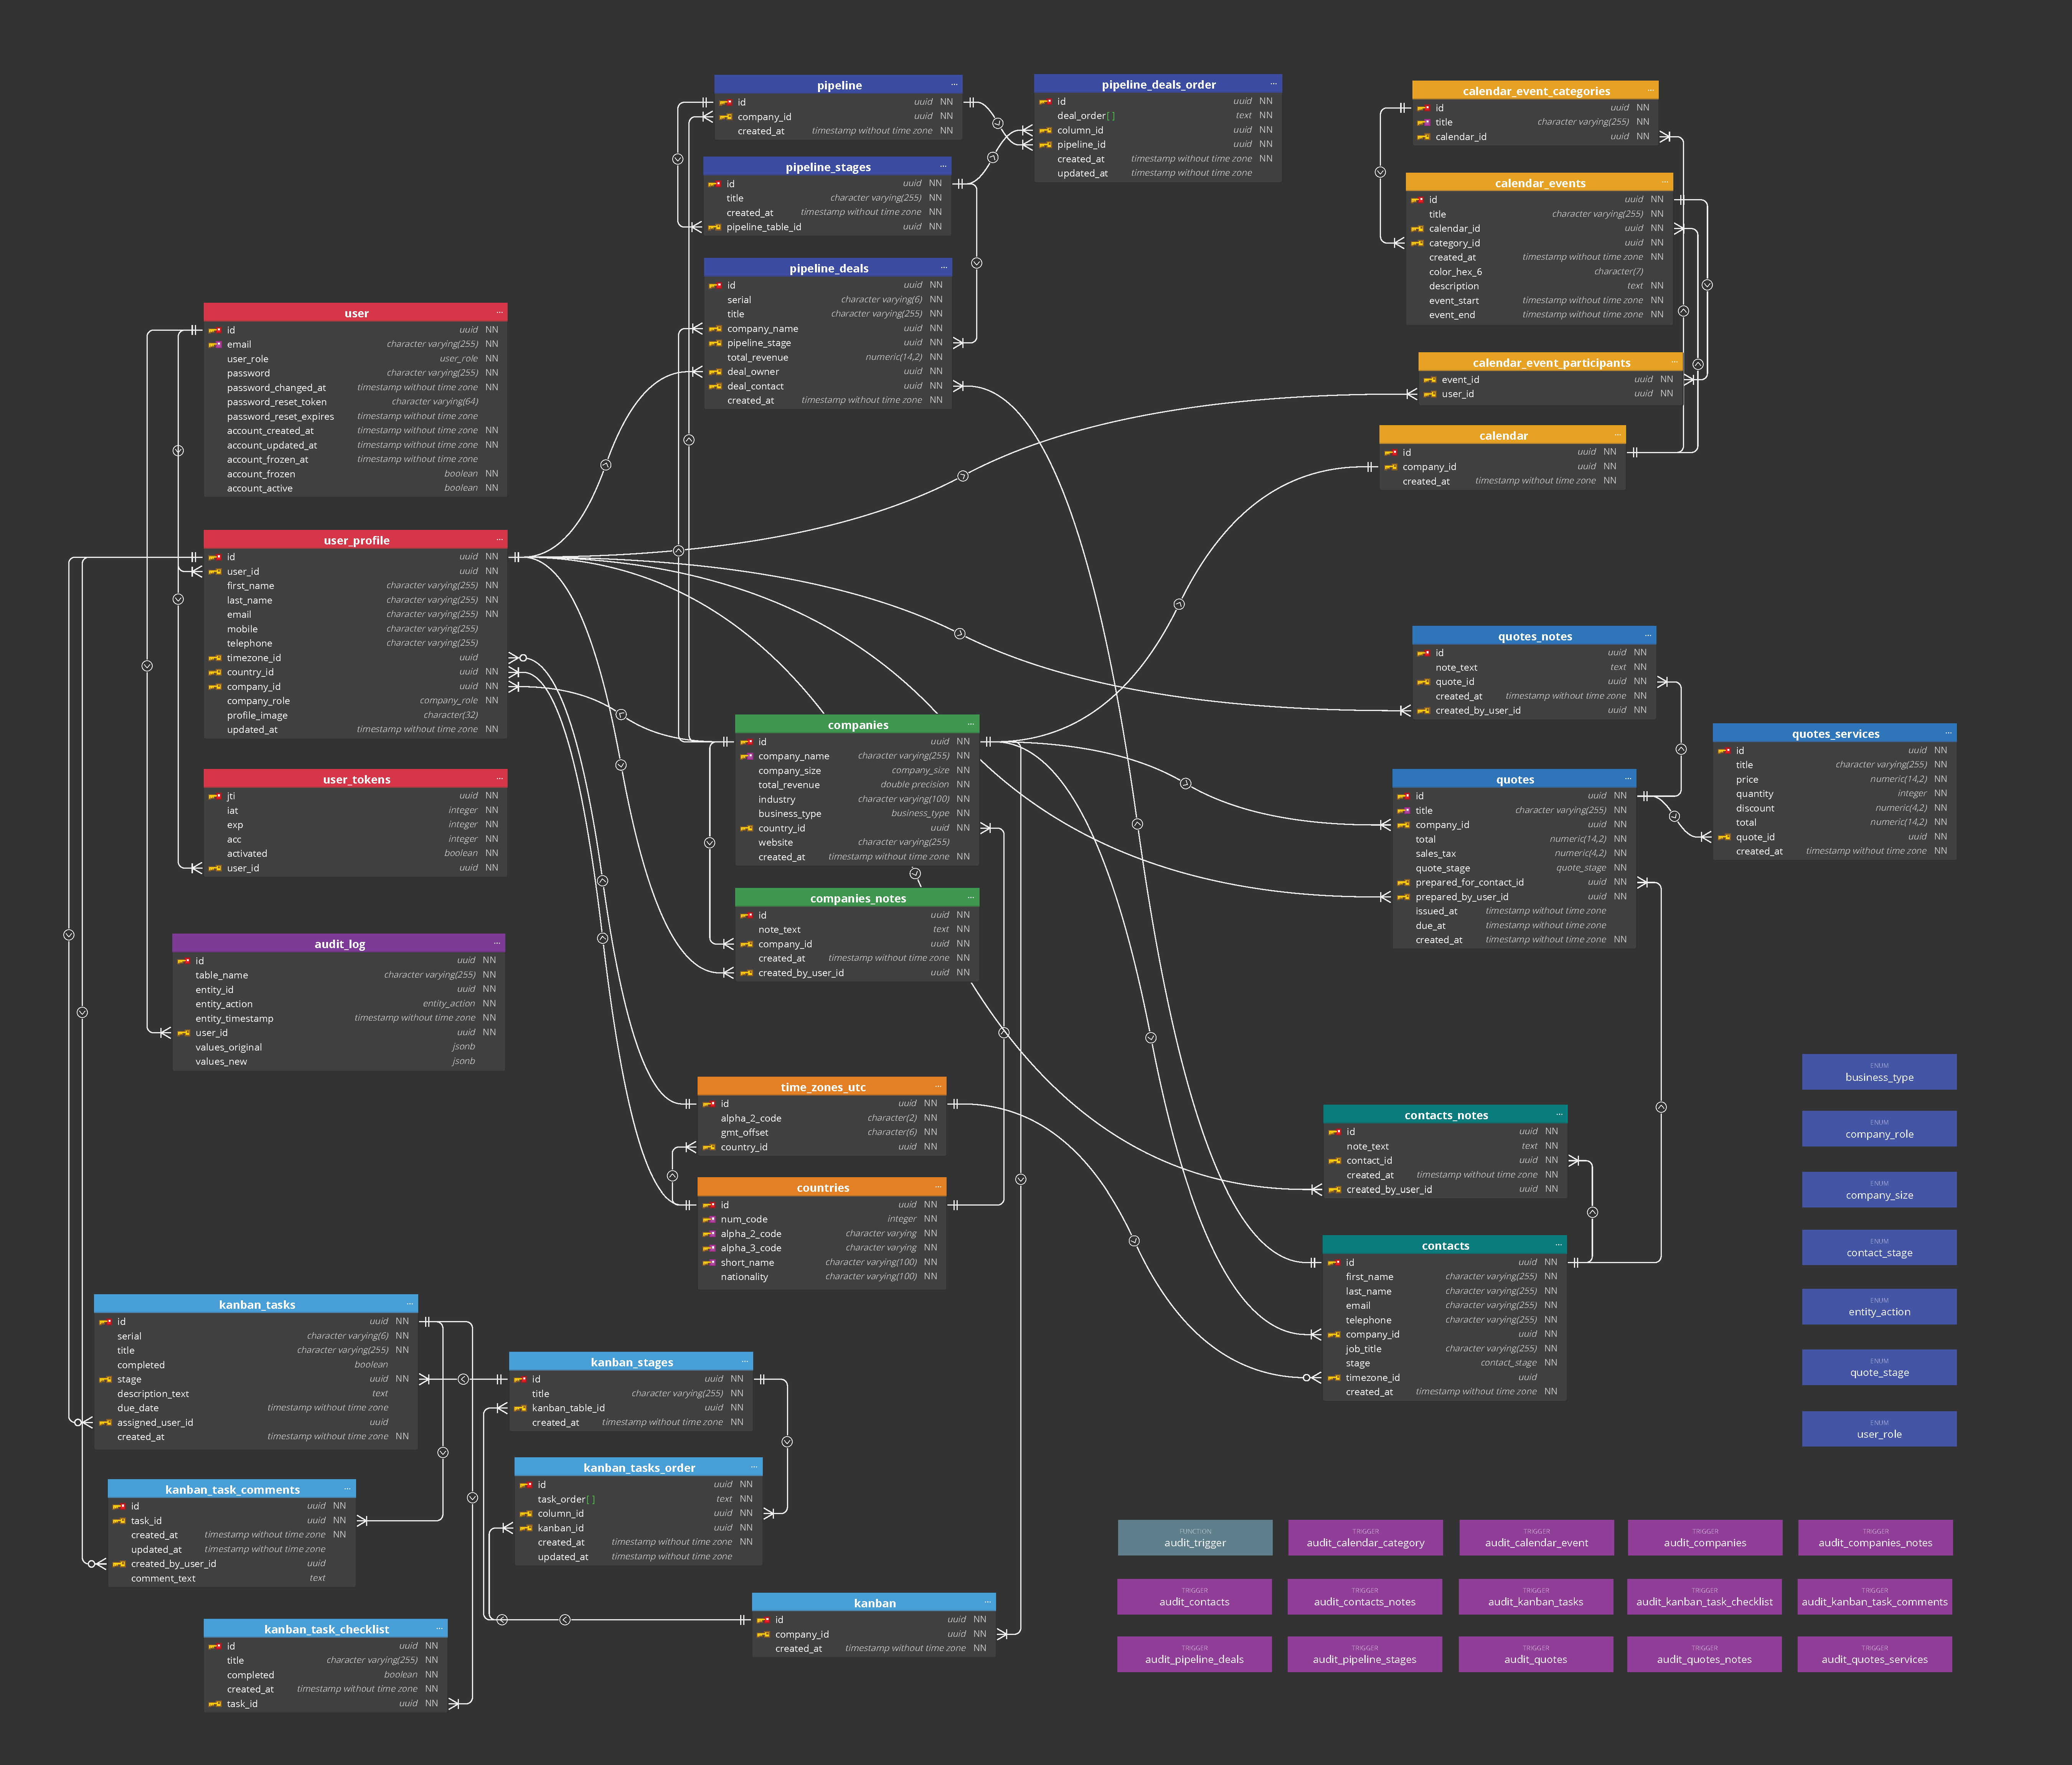Click the key icon for pipeline_table_id in pipeline_stages
This screenshot has height=1765, width=2072.
pyautogui.click(x=715, y=227)
